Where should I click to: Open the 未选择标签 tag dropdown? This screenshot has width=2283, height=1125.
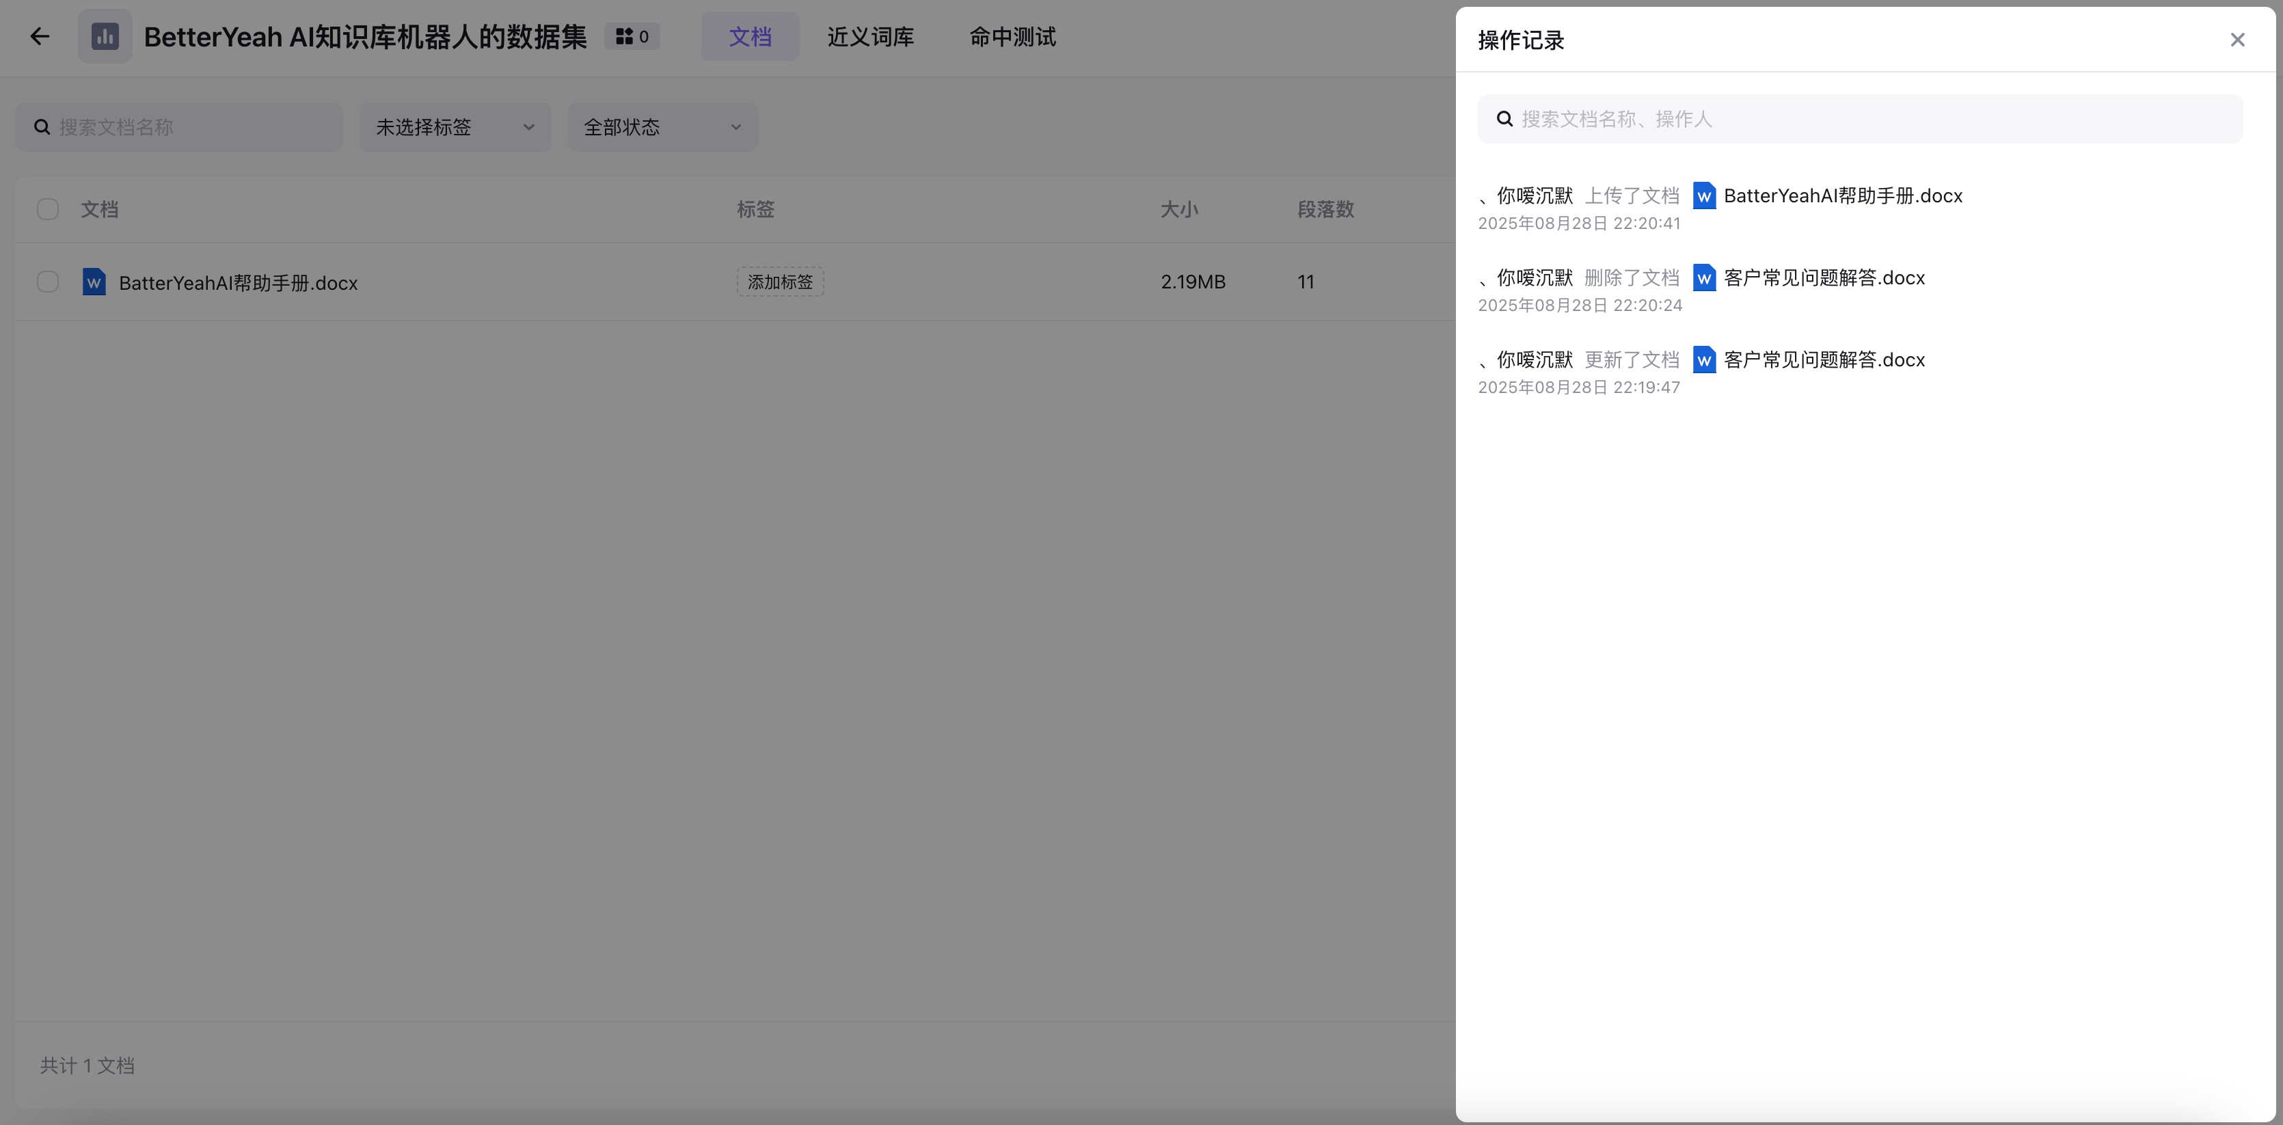click(455, 126)
